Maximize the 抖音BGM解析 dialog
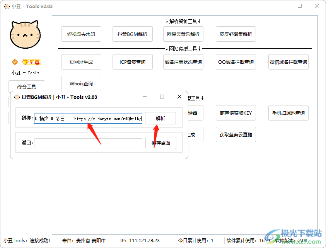The height and width of the screenshot is (248, 326). 162,97
